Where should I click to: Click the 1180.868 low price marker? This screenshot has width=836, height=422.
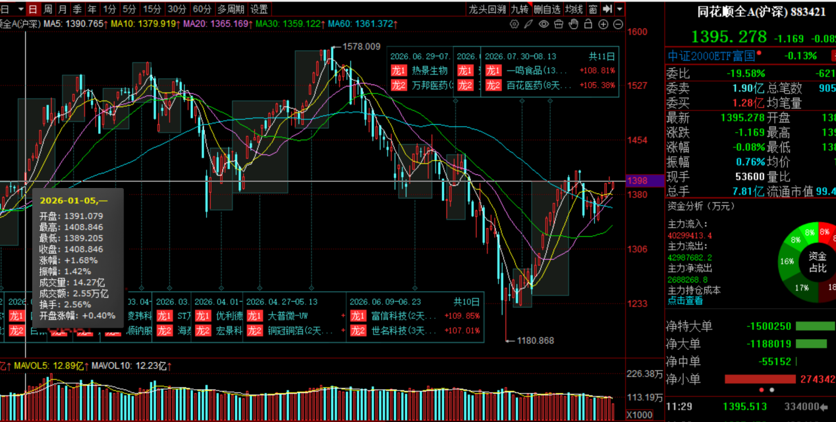[535, 340]
